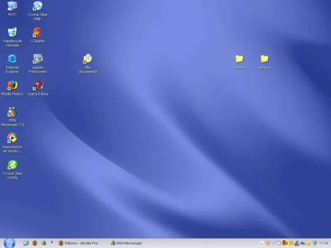Select the Mis documentos icon
331x248 pixels.
(88, 64)
